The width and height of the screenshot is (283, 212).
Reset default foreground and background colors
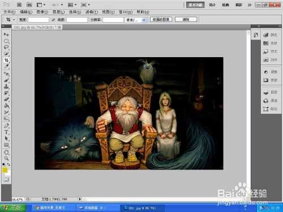[3, 165]
